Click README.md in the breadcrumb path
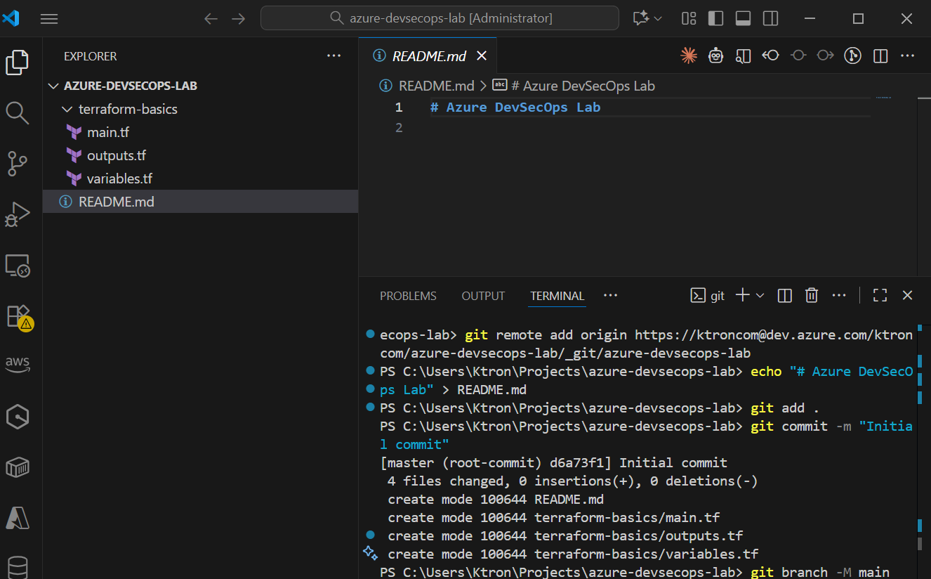 [x=436, y=86]
